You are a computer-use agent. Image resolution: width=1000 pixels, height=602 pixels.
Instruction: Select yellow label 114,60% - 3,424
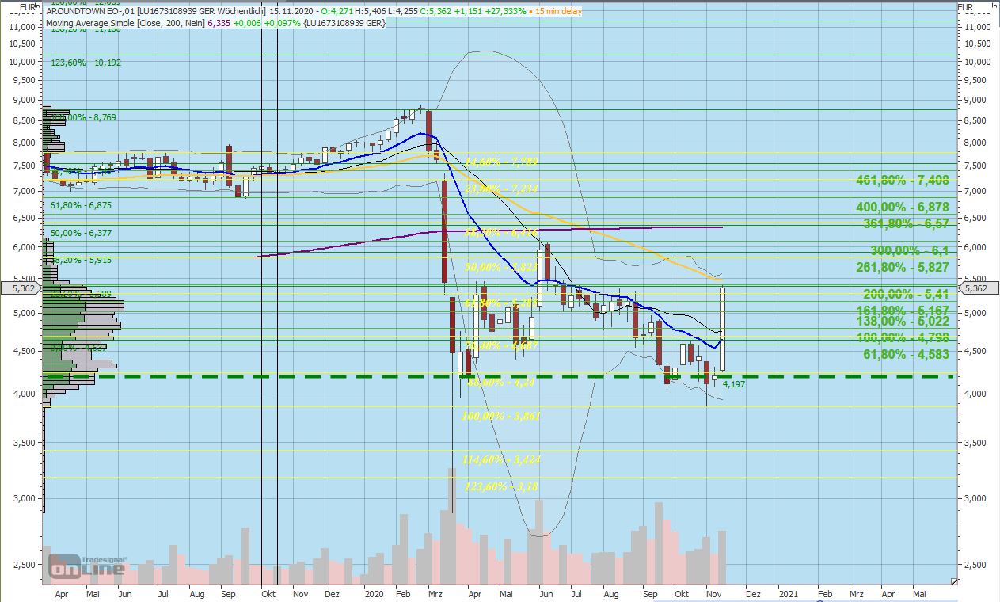[x=502, y=459]
